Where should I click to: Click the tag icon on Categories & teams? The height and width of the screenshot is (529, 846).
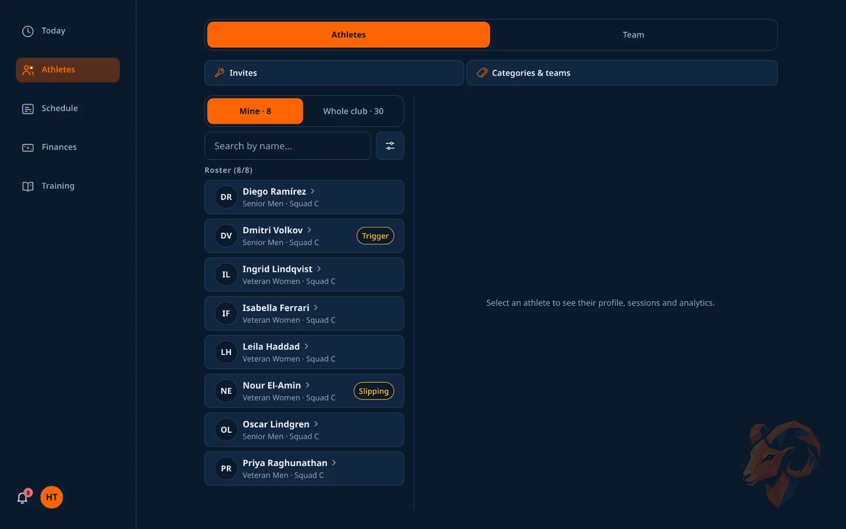point(482,73)
